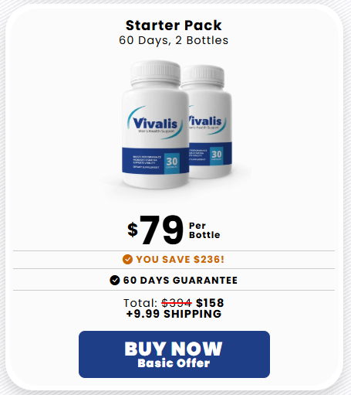Screen dimensions: 351x395
Task: Click the front Vivalis bottle image
Action: click(155, 124)
